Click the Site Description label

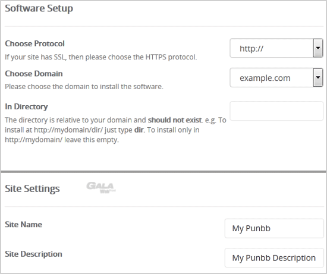(x=33, y=254)
